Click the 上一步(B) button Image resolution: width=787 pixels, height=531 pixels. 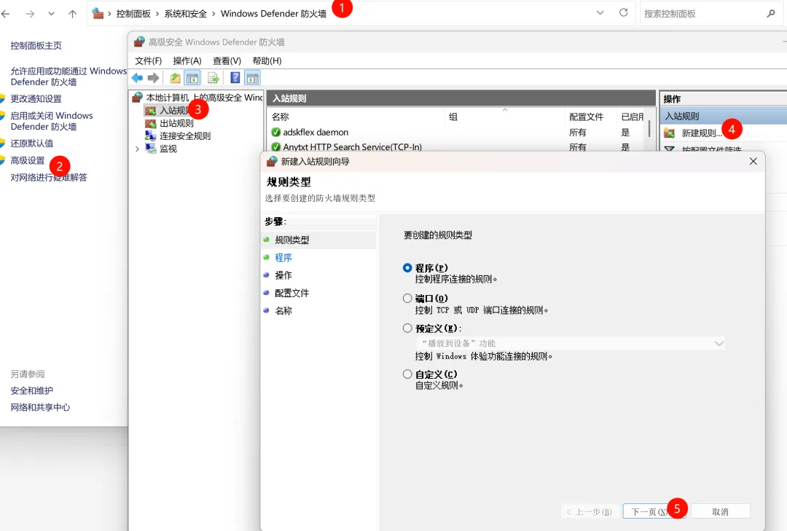point(590,511)
